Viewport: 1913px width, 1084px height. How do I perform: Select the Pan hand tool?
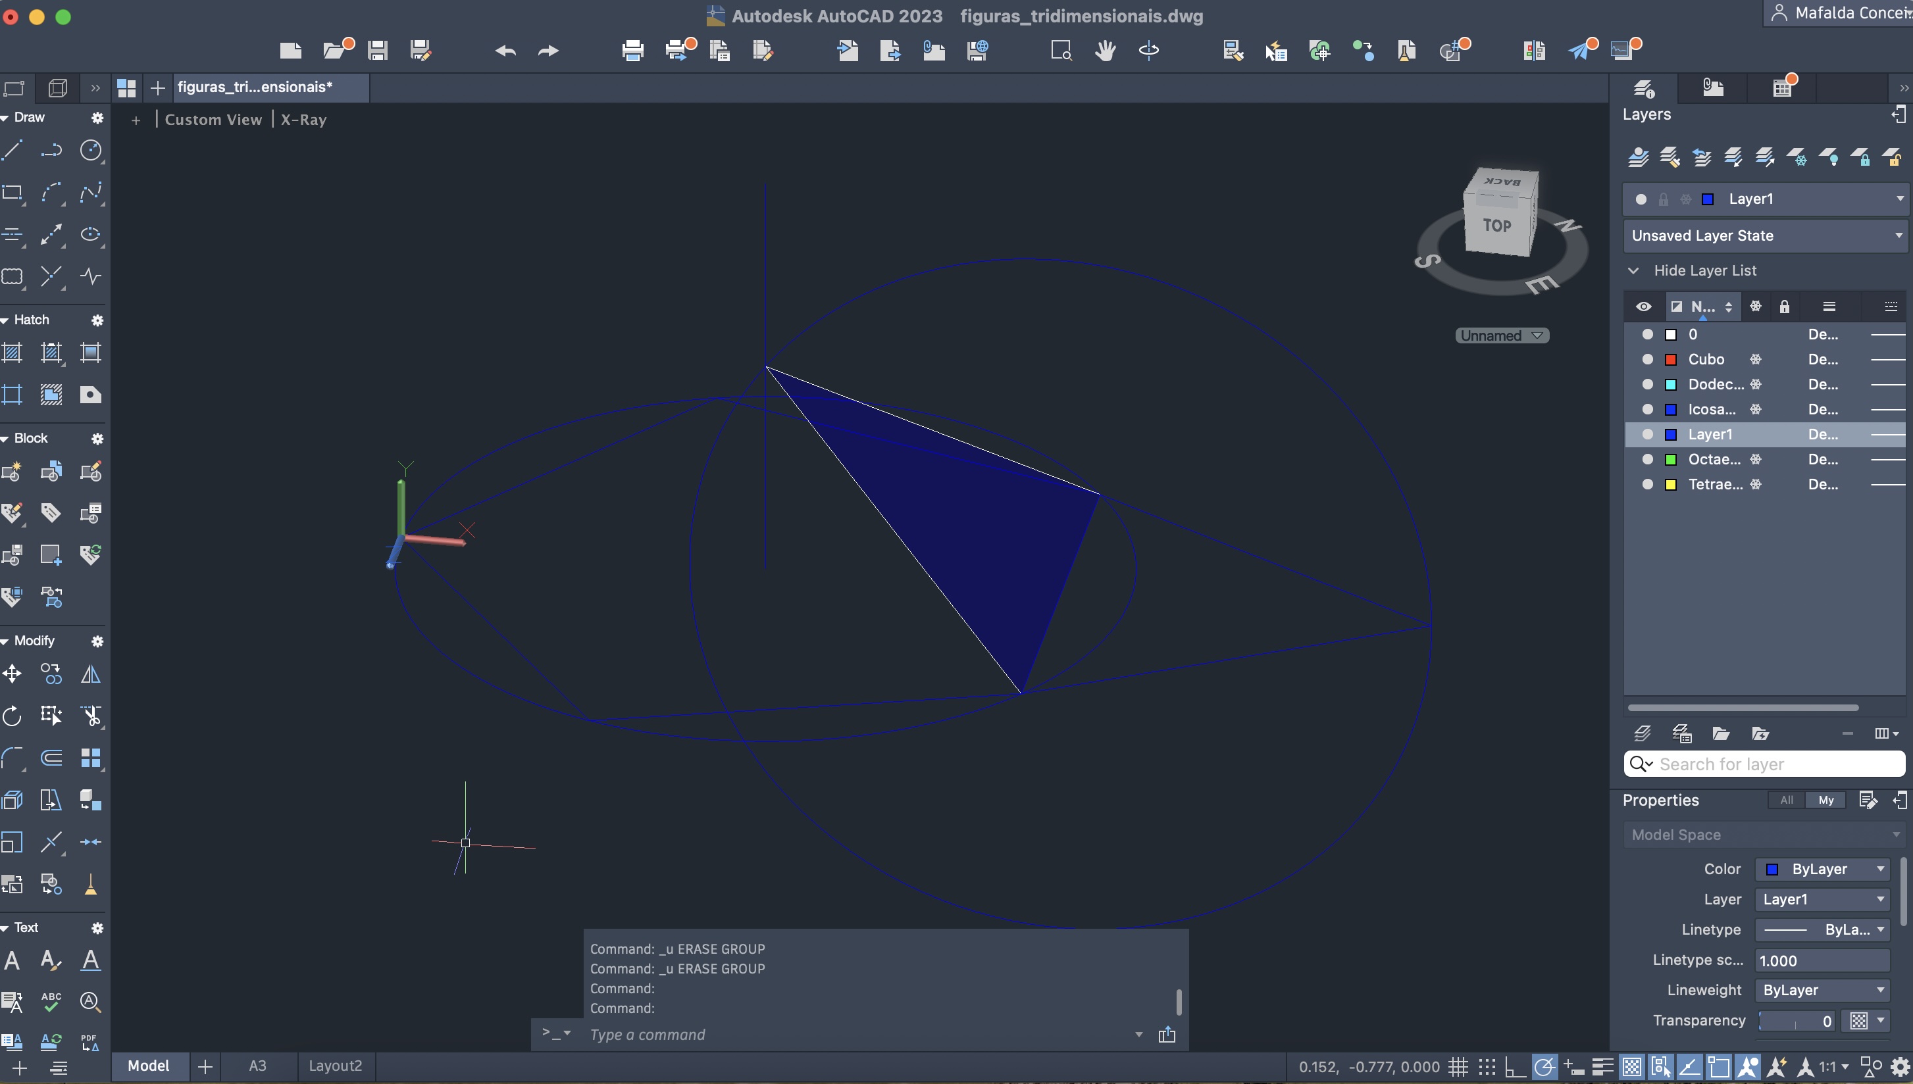[x=1105, y=51]
